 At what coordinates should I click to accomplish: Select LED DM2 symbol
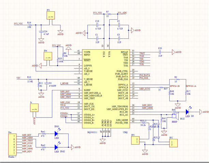pos(57,146)
